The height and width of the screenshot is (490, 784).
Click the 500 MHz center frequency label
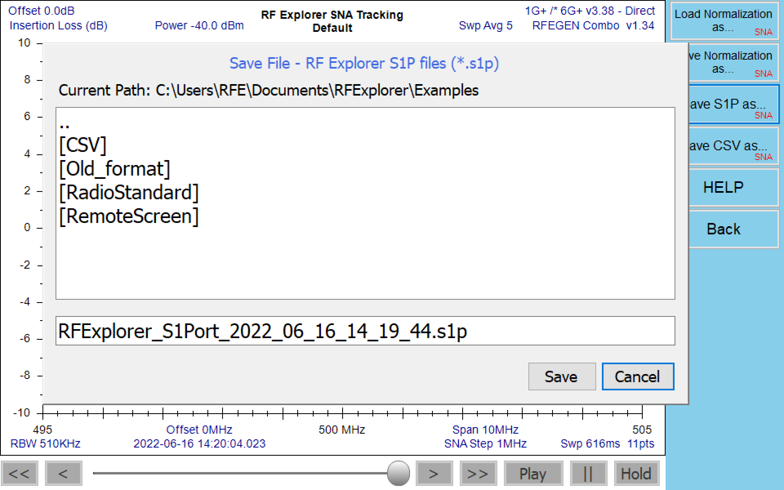click(342, 430)
